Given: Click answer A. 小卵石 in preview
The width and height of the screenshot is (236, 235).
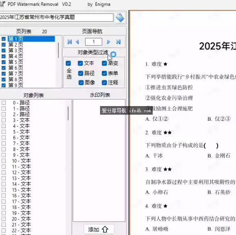Looking at the screenshot, I should (x=157, y=192).
